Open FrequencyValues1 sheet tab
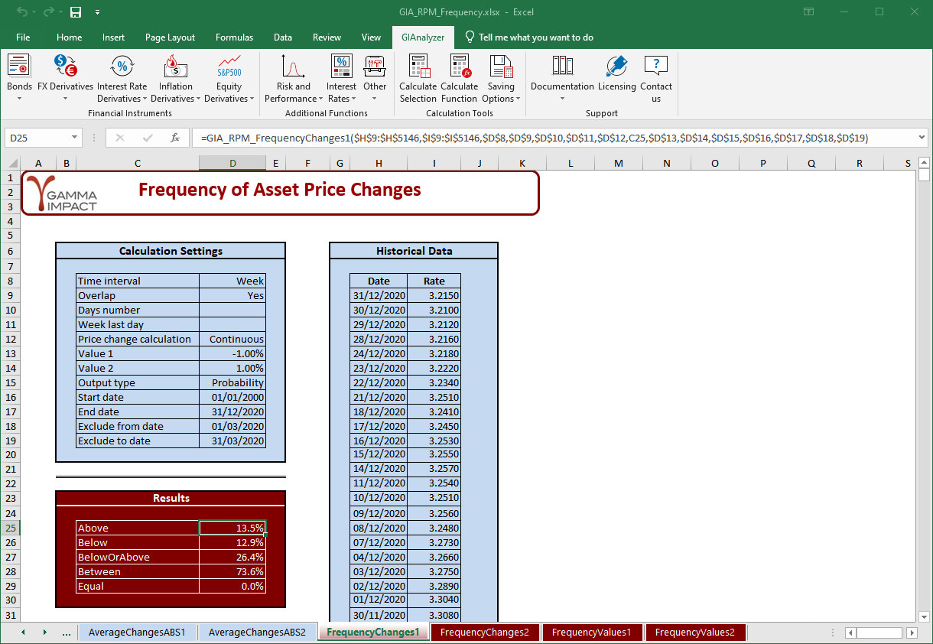The image size is (933, 644). click(592, 633)
